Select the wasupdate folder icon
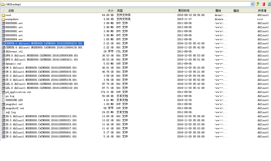The height and width of the screenshot is (161, 271). pyautogui.click(x=3, y=19)
